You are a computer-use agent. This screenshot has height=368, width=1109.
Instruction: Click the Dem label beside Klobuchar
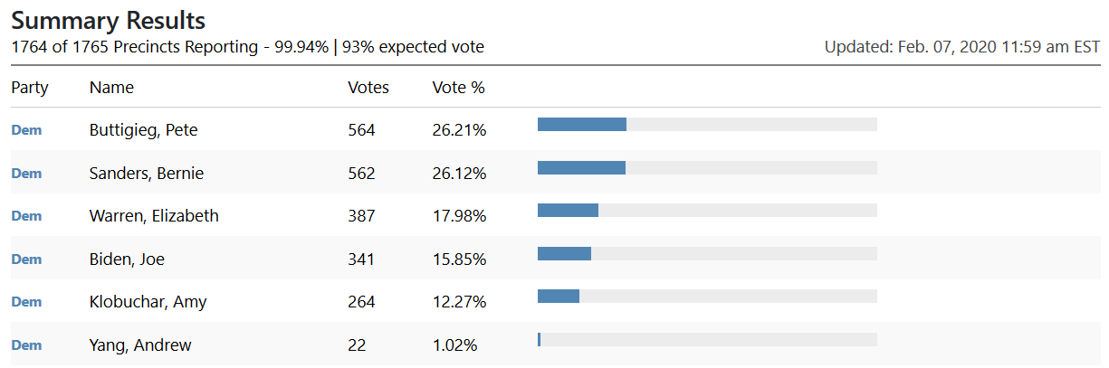coord(26,302)
